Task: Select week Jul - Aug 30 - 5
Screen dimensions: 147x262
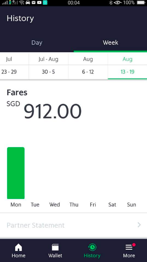Action: [x=48, y=66]
